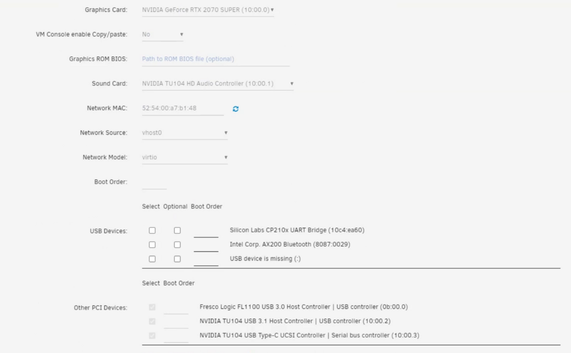Open the Network Source dropdown

[x=184, y=133]
